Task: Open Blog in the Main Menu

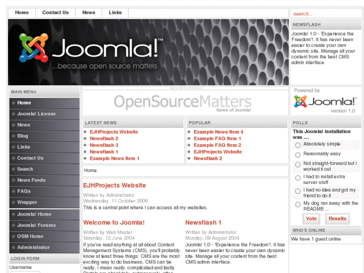Action: pyautogui.click(x=45, y=136)
